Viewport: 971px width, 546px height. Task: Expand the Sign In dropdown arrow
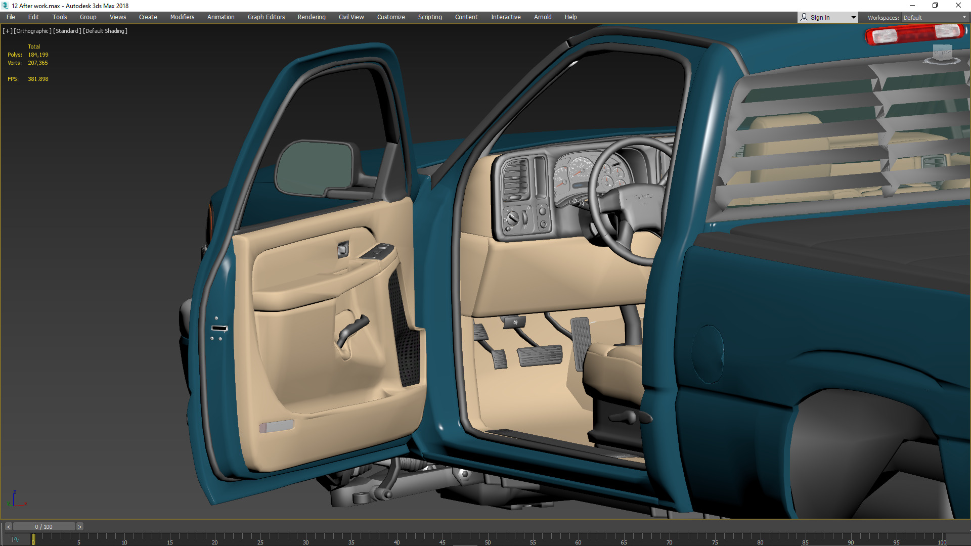tap(853, 17)
